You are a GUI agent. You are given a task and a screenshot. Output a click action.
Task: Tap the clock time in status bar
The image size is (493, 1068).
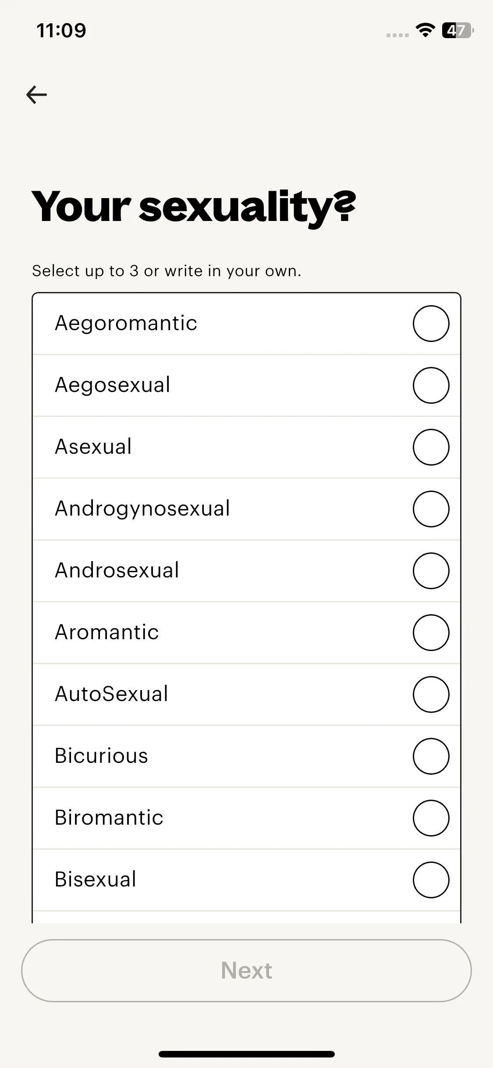(x=61, y=30)
